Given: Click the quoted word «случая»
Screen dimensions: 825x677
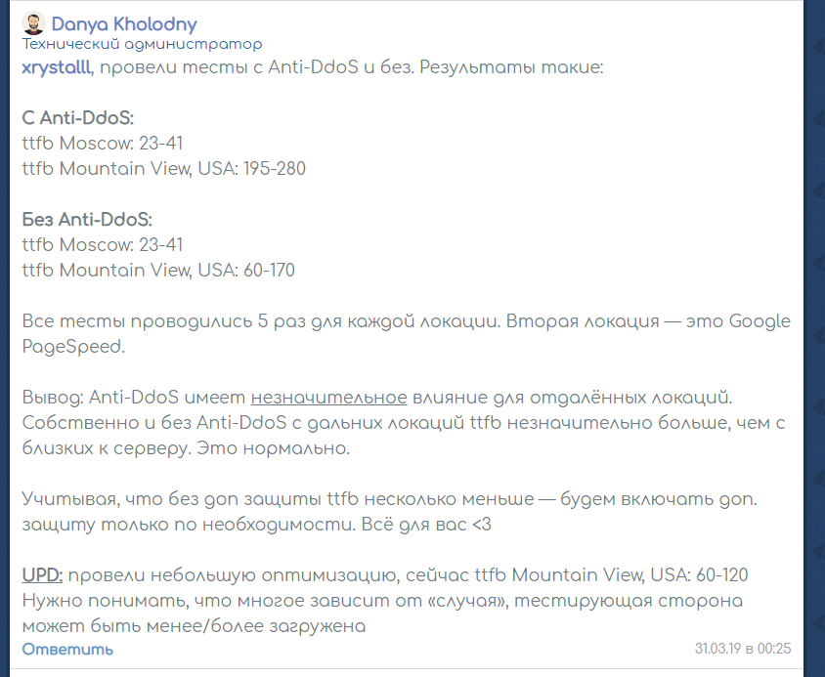Looking at the screenshot, I should click(474, 600).
